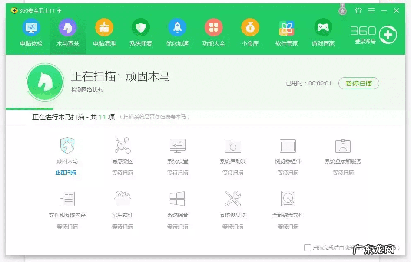Open the shirt skin-theme icon near window controls

pos(358,10)
